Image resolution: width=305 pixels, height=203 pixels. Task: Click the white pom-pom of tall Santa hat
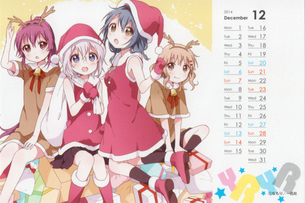159,50
